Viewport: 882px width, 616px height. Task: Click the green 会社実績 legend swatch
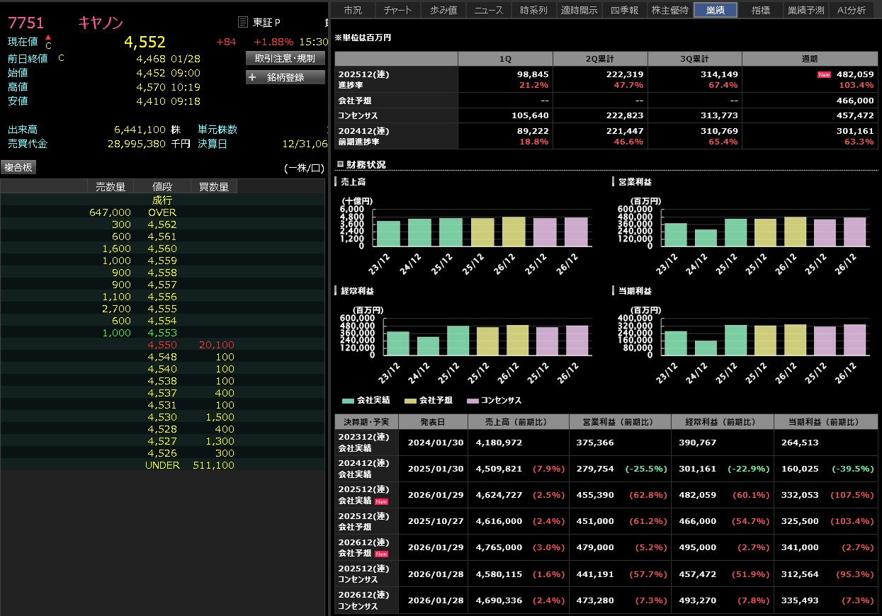pos(348,401)
